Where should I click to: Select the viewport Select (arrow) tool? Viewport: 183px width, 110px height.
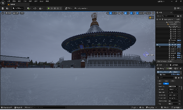tap(108, 13)
